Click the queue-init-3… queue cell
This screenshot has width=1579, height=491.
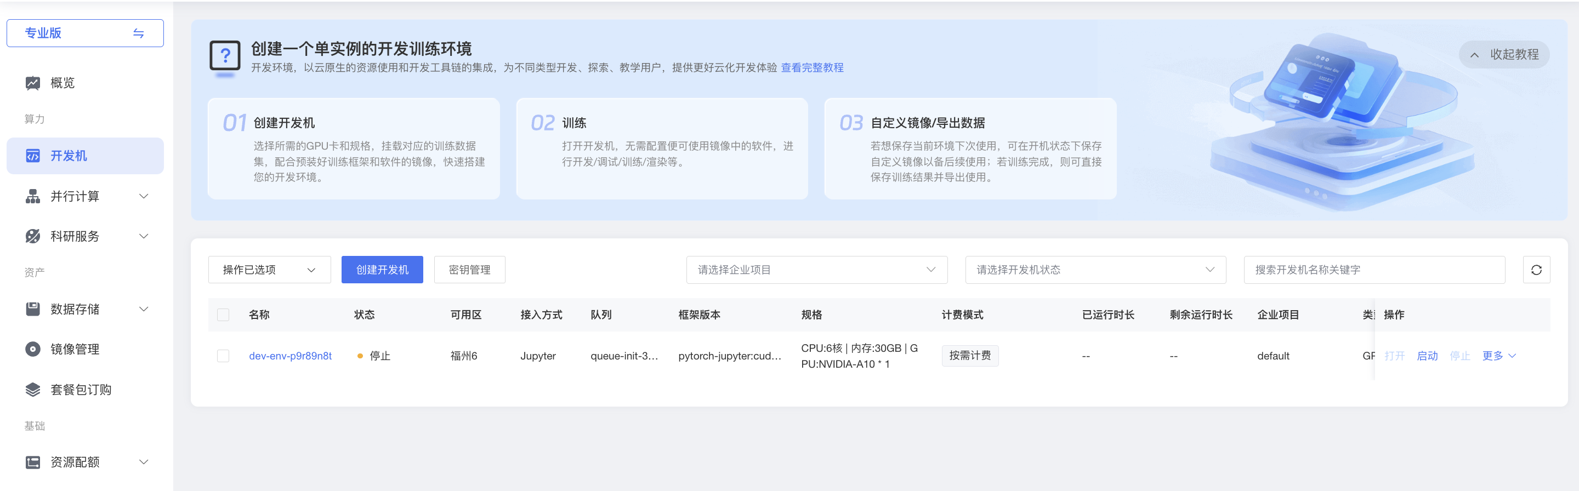pos(624,356)
